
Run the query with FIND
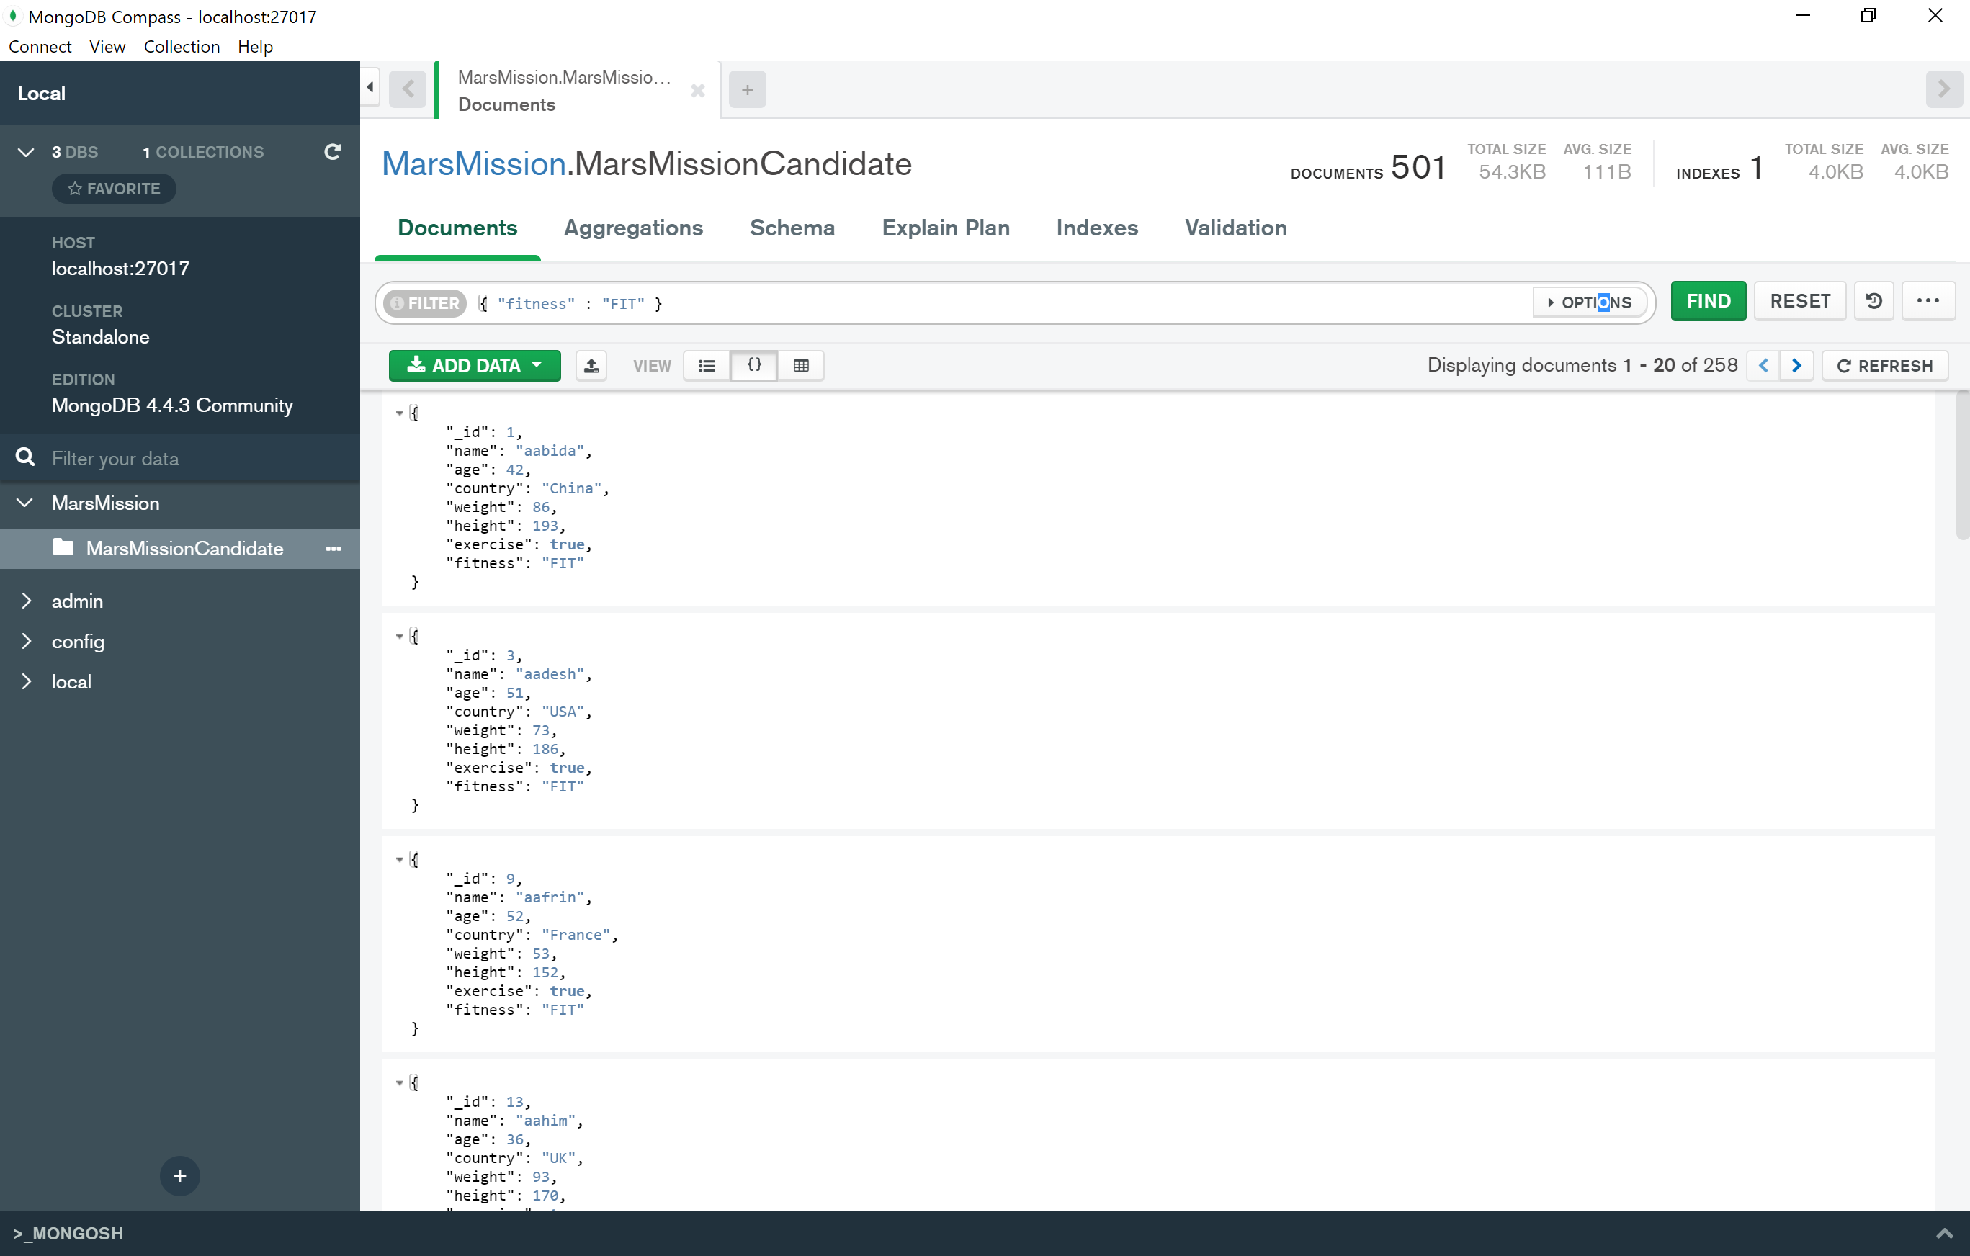[1709, 301]
